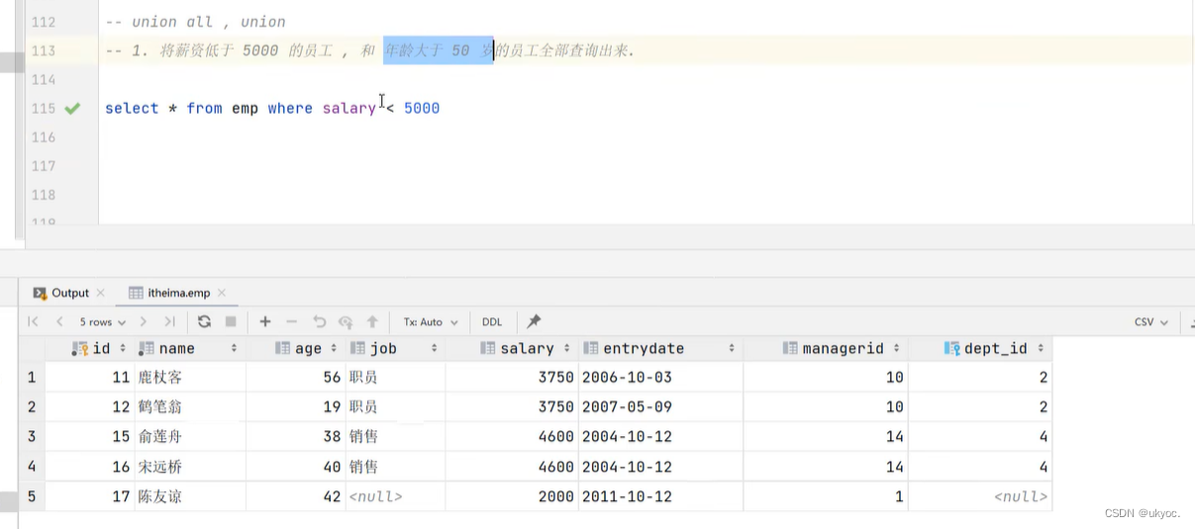
Task: Click the '-- union all , union' comment
Action: tap(195, 22)
